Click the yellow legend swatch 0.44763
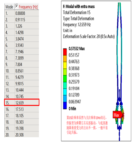The image size is (133, 145). (x=65, y=65)
